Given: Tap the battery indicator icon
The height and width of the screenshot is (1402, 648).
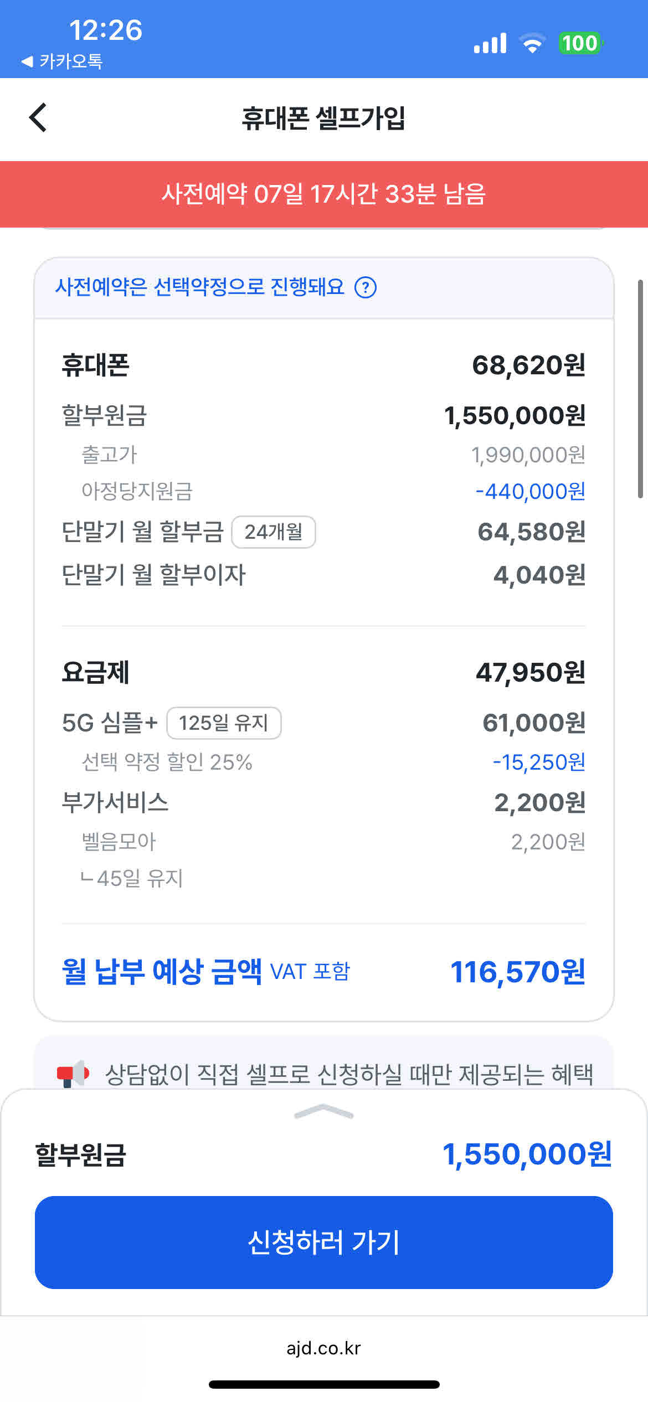Looking at the screenshot, I should tap(579, 43).
